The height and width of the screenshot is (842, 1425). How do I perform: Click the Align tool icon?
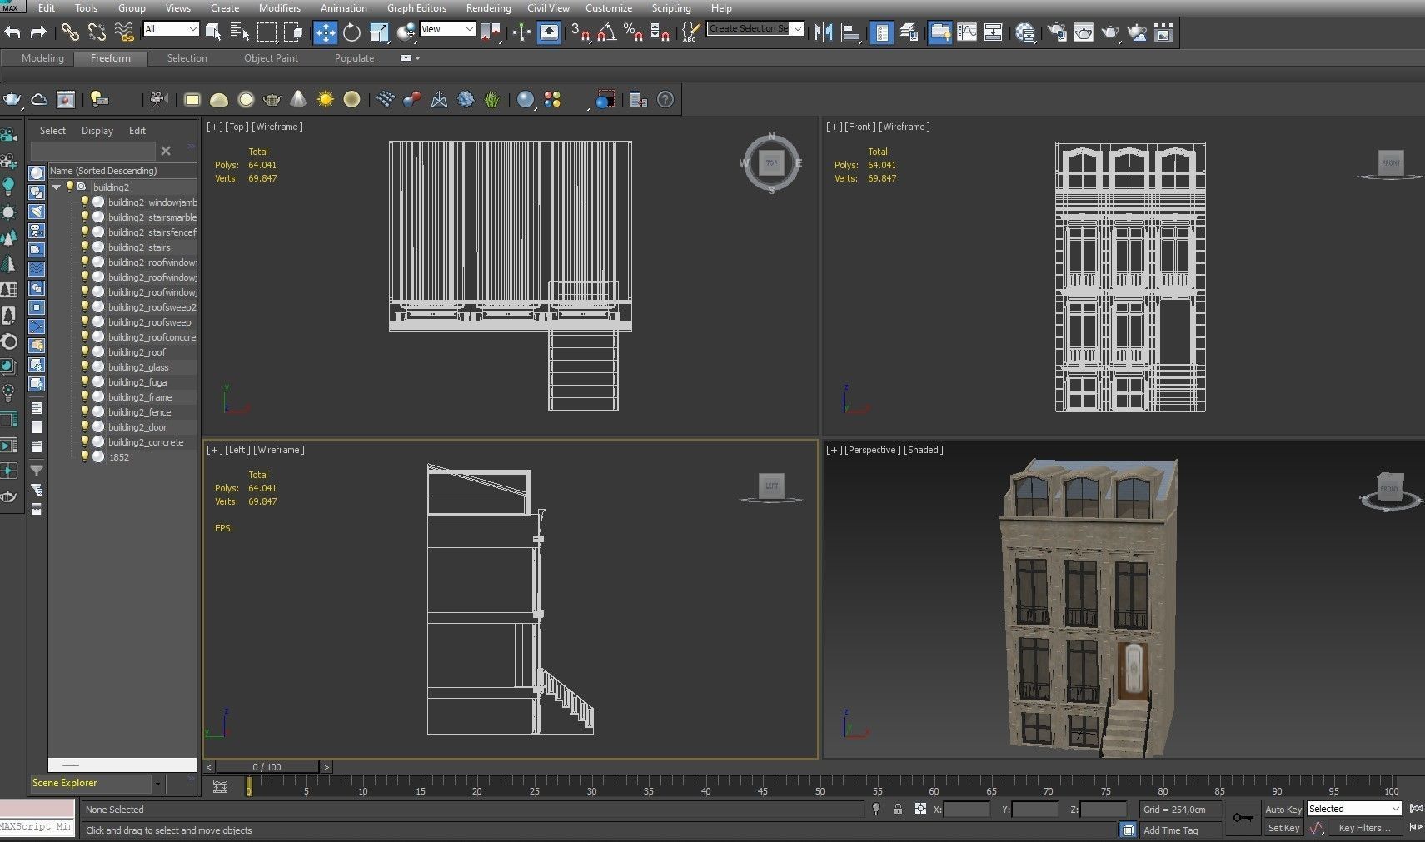[x=850, y=32]
